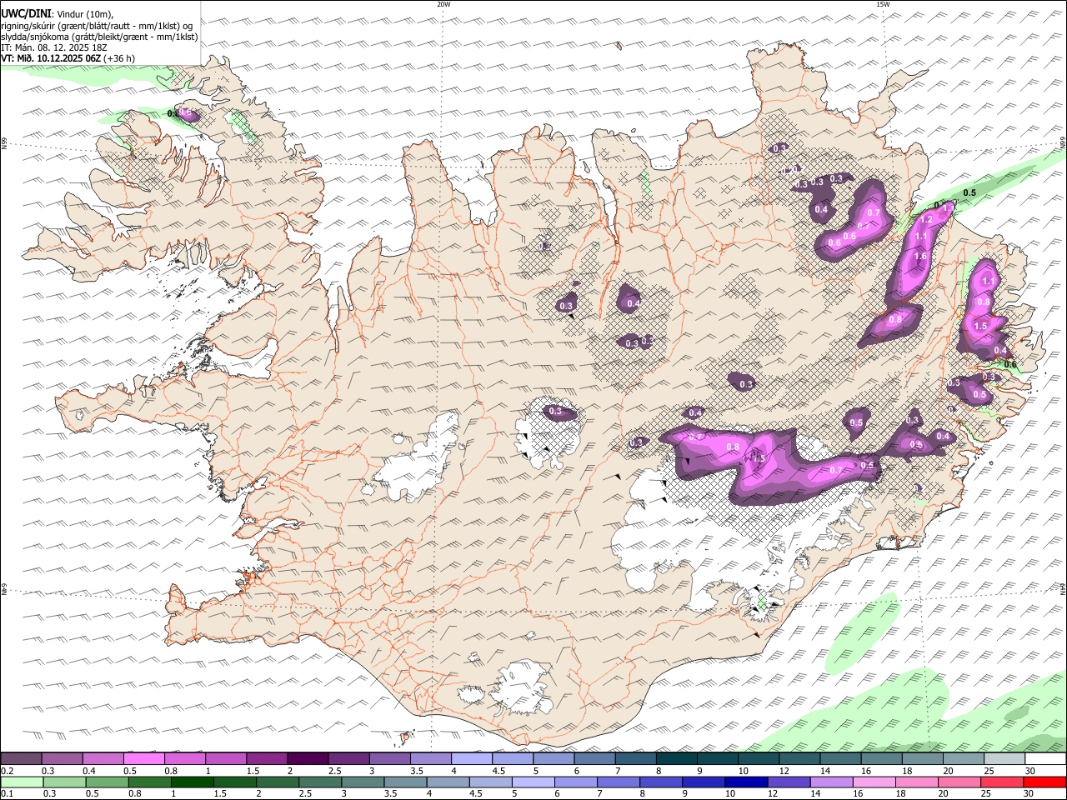Click the 'slydda/snjókoma' legend description line
Image resolution: width=1067 pixels, height=800 pixels.
point(99,37)
